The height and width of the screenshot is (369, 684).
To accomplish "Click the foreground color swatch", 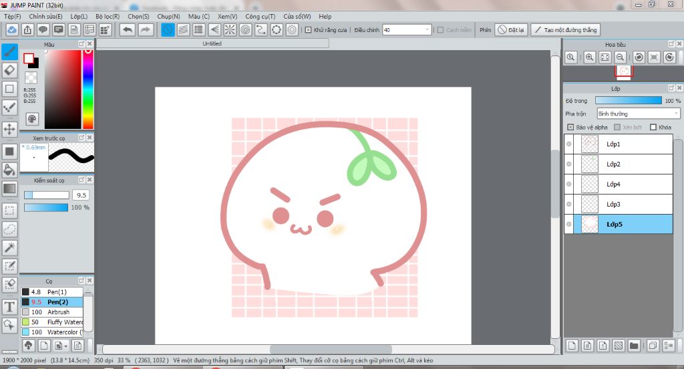I will point(29,59).
